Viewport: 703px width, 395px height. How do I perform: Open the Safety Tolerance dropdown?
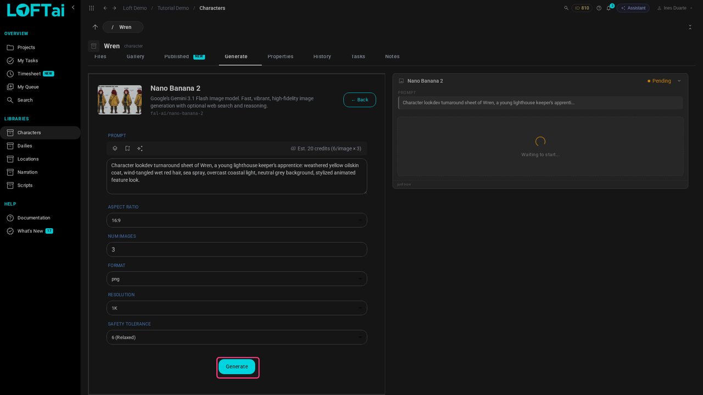[x=237, y=337]
